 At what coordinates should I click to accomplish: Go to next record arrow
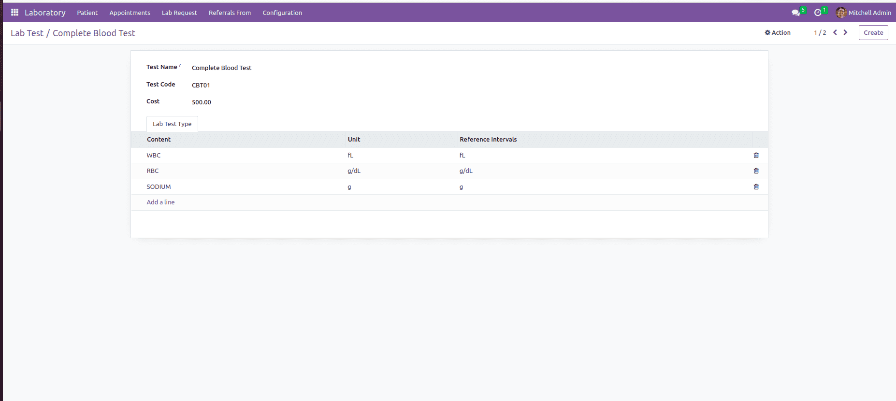(845, 33)
